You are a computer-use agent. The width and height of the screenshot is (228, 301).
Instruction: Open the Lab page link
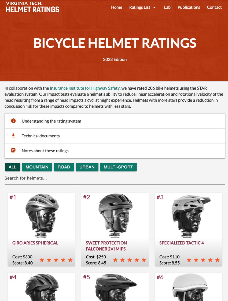coord(167,7)
